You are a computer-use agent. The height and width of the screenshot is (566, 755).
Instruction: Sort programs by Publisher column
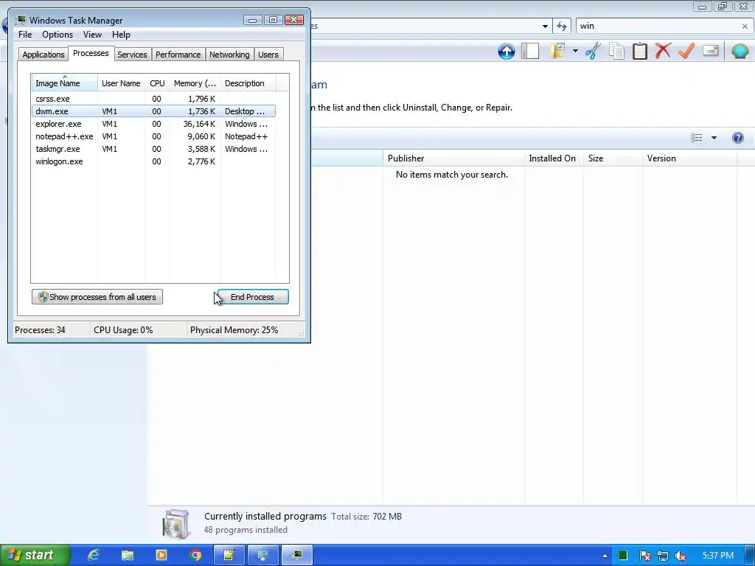(453, 158)
